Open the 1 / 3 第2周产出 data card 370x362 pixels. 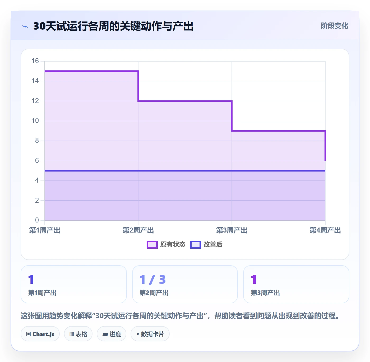click(x=185, y=284)
